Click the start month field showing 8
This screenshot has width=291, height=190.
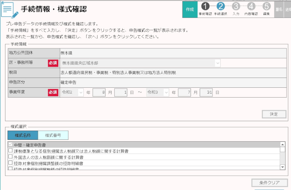pos(99,92)
